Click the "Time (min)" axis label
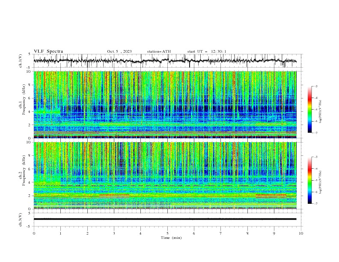Viewport: 339px width, 262px height. [x=171, y=238]
